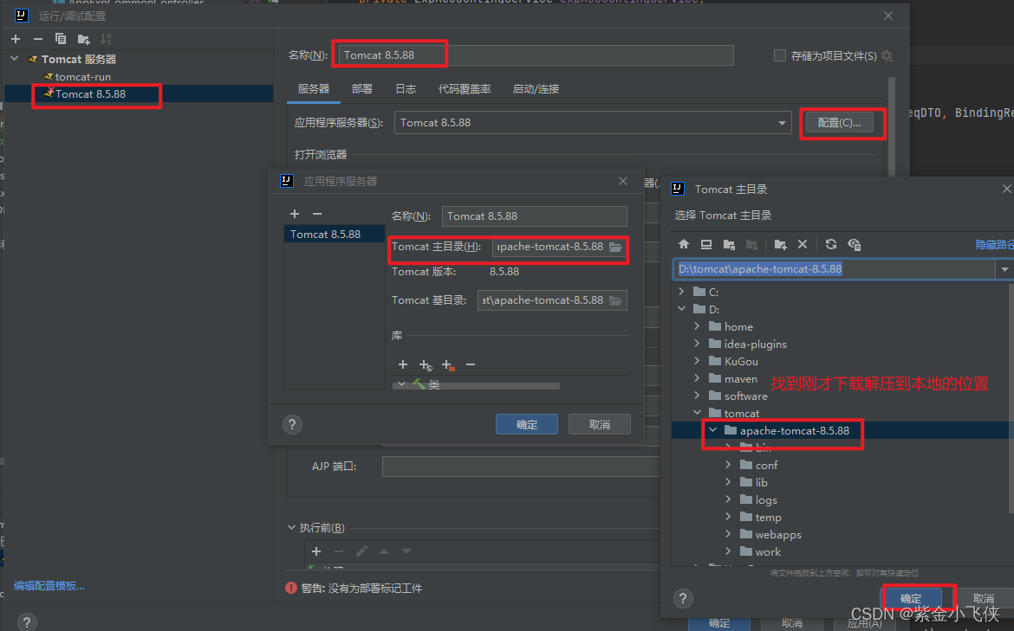
Task: Select Tomcat 8.5.88 configuration in left tree
Action: click(139, 94)
